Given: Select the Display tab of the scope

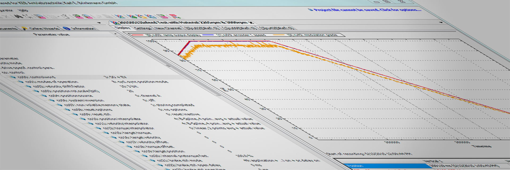Looking at the screenshot, I should [x=122, y=28].
